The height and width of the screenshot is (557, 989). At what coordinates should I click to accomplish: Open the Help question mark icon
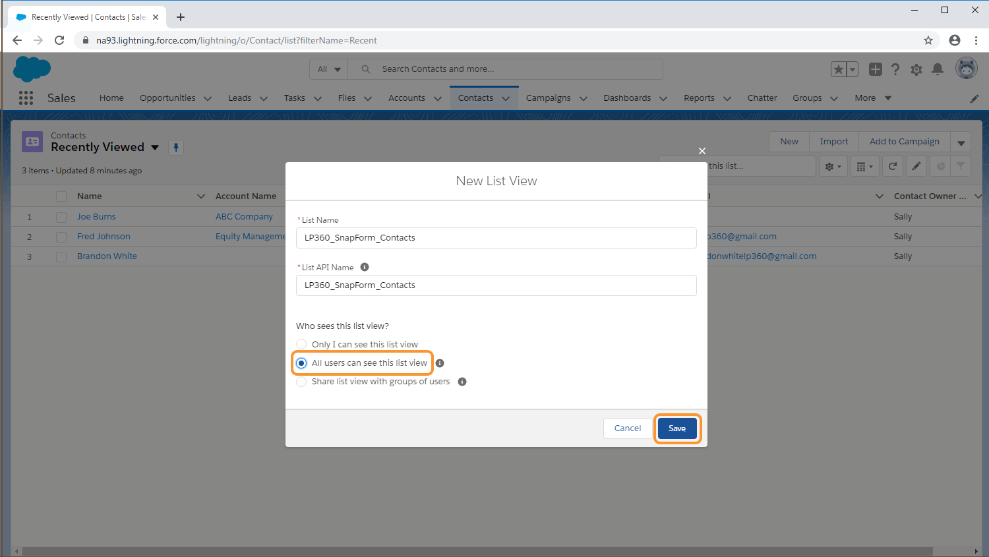click(x=895, y=69)
